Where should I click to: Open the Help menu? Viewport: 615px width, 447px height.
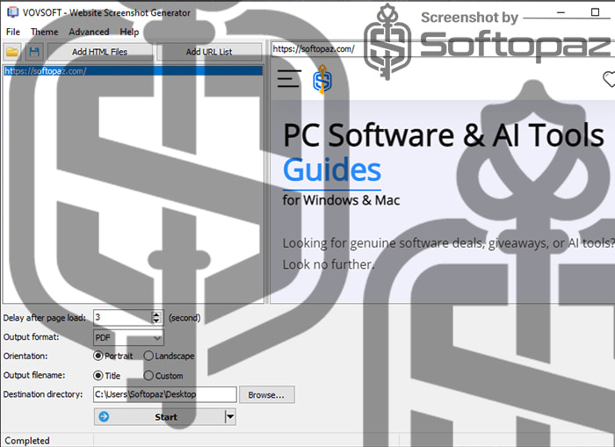(x=129, y=32)
